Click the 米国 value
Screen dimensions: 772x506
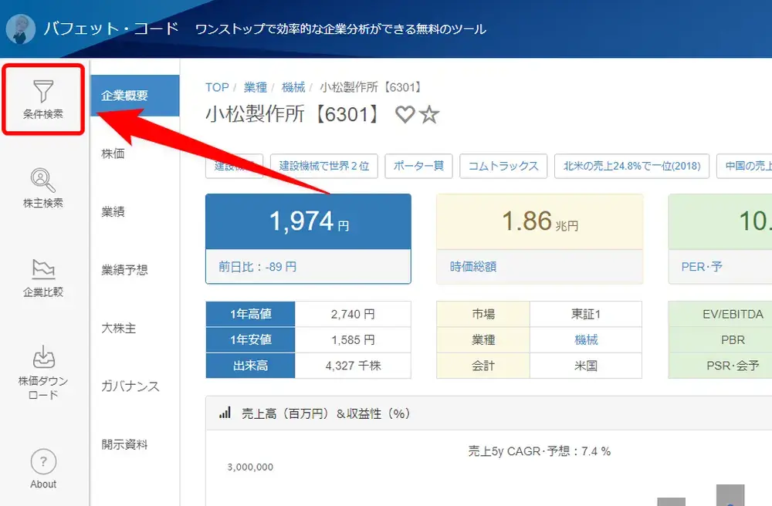click(x=586, y=366)
